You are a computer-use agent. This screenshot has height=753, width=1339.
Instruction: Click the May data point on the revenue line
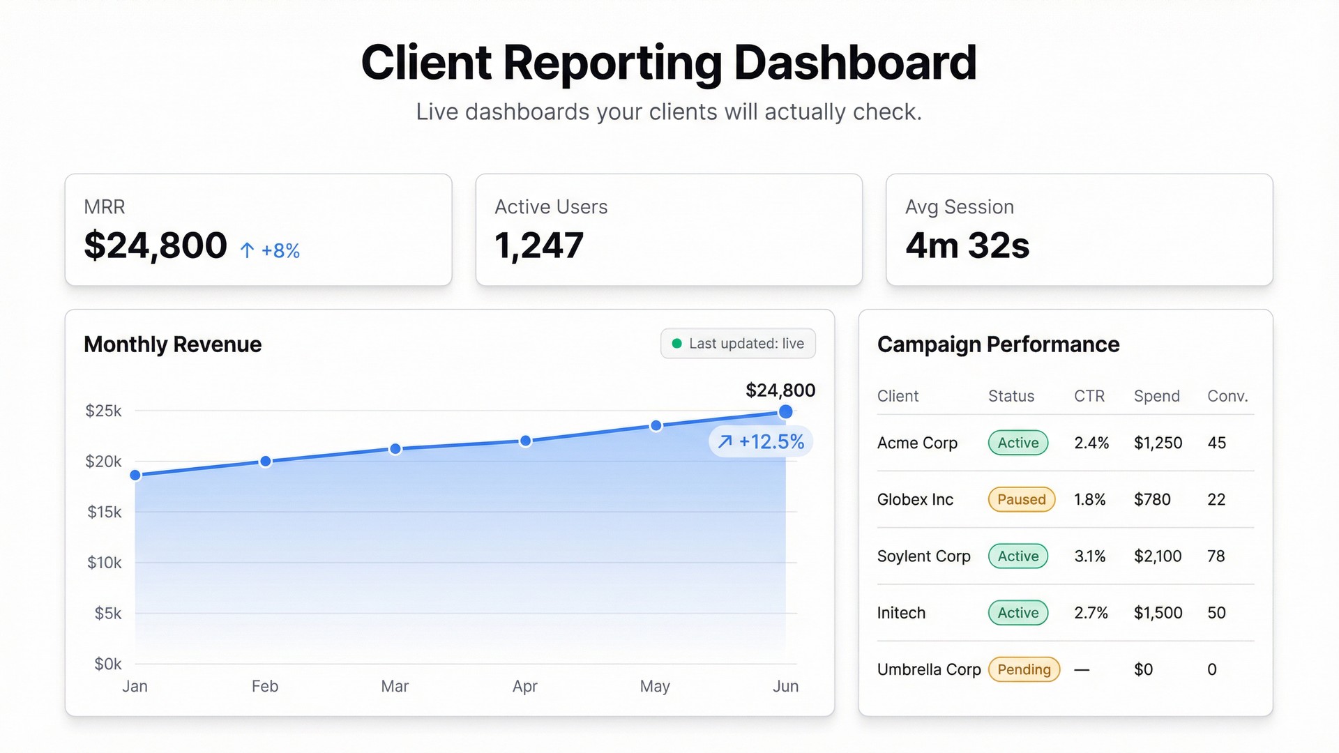click(x=655, y=425)
